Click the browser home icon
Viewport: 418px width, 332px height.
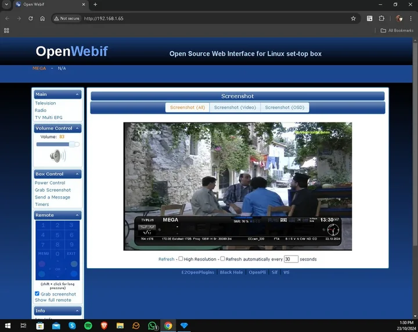pyautogui.click(x=42, y=19)
